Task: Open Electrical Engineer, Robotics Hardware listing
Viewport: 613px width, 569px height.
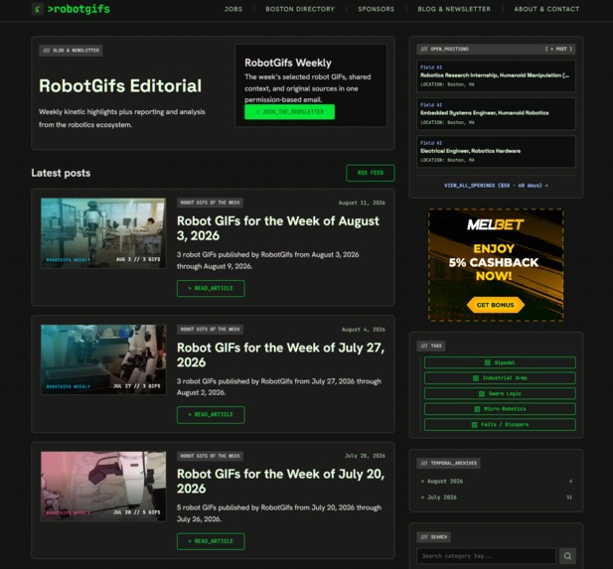Action: pyautogui.click(x=496, y=152)
